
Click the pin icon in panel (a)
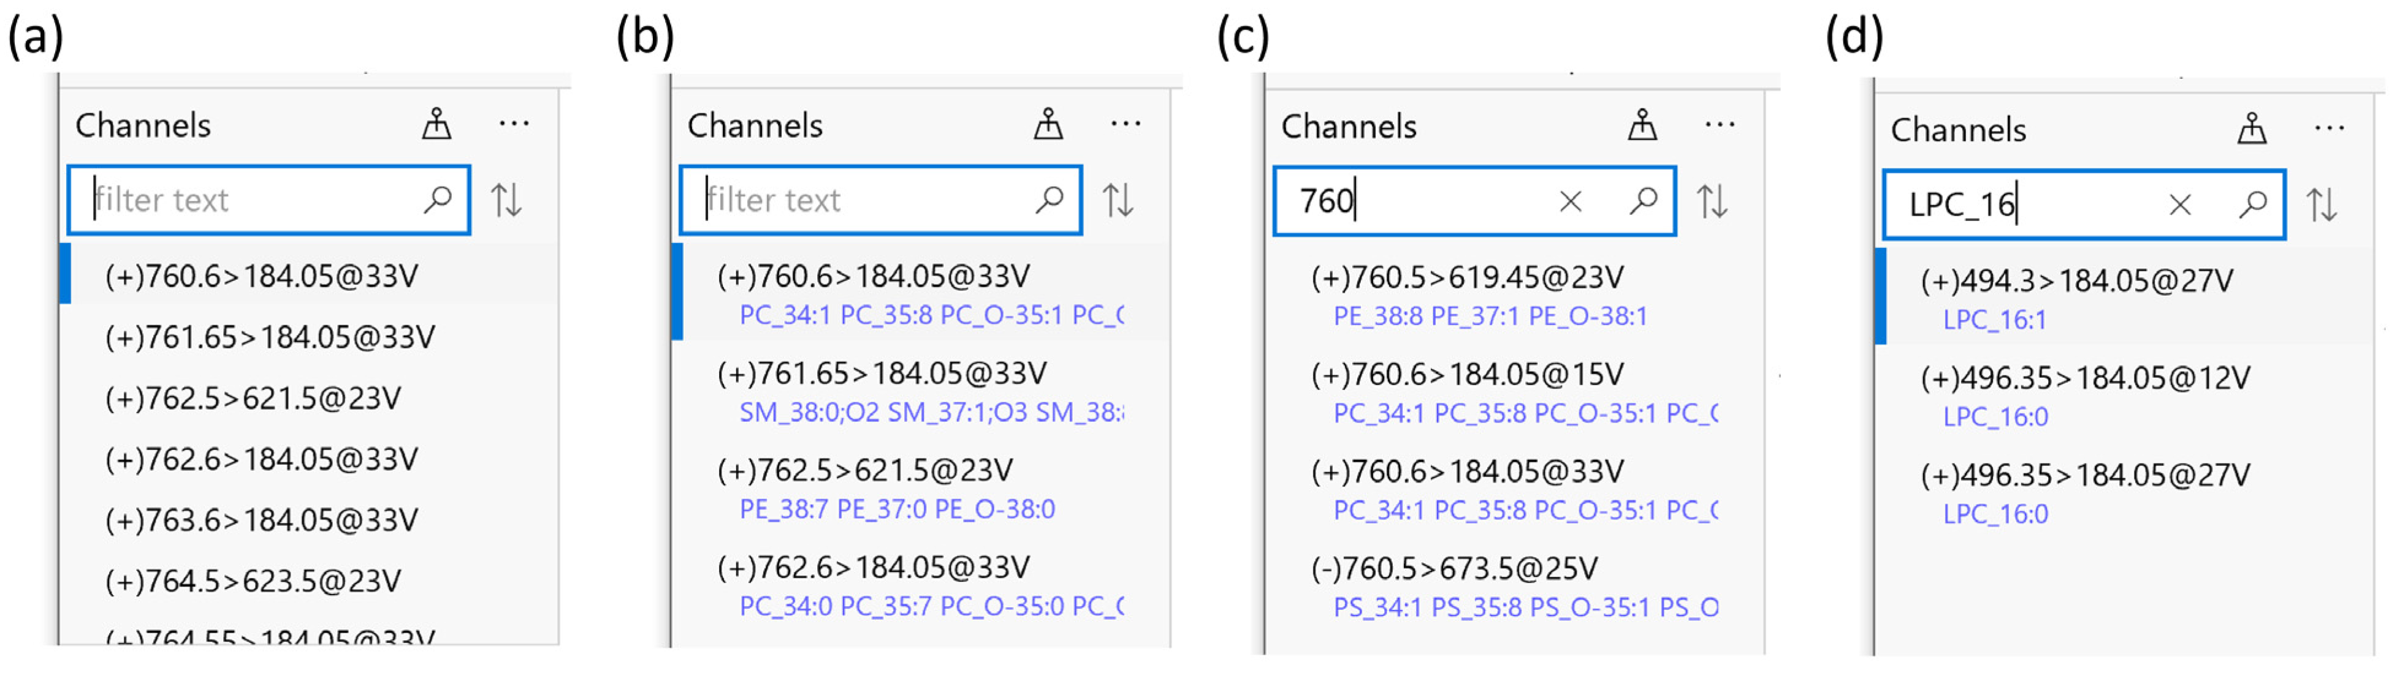(436, 124)
